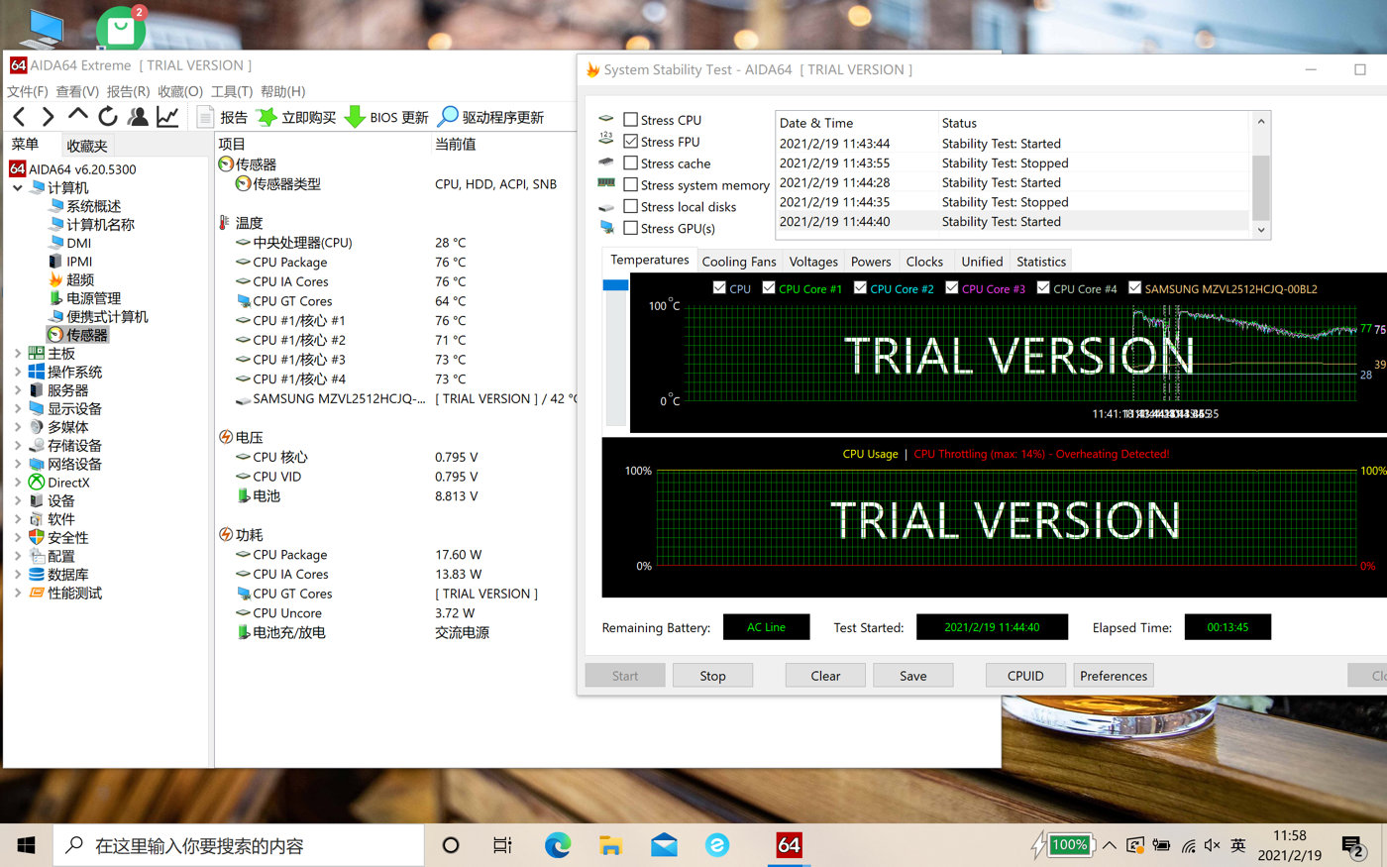Open Microsoft Edge from the taskbar
The height and width of the screenshot is (867, 1387).
click(x=558, y=845)
